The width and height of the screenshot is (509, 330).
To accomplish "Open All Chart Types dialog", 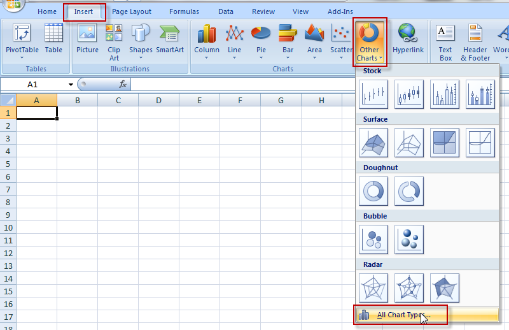I will (427, 315).
